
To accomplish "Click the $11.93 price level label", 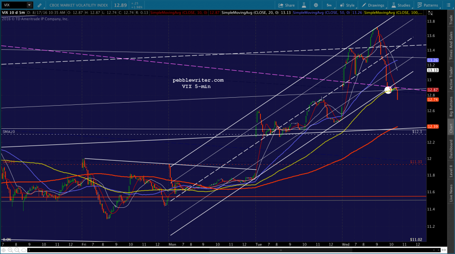I will pyautogui.click(x=416, y=162).
